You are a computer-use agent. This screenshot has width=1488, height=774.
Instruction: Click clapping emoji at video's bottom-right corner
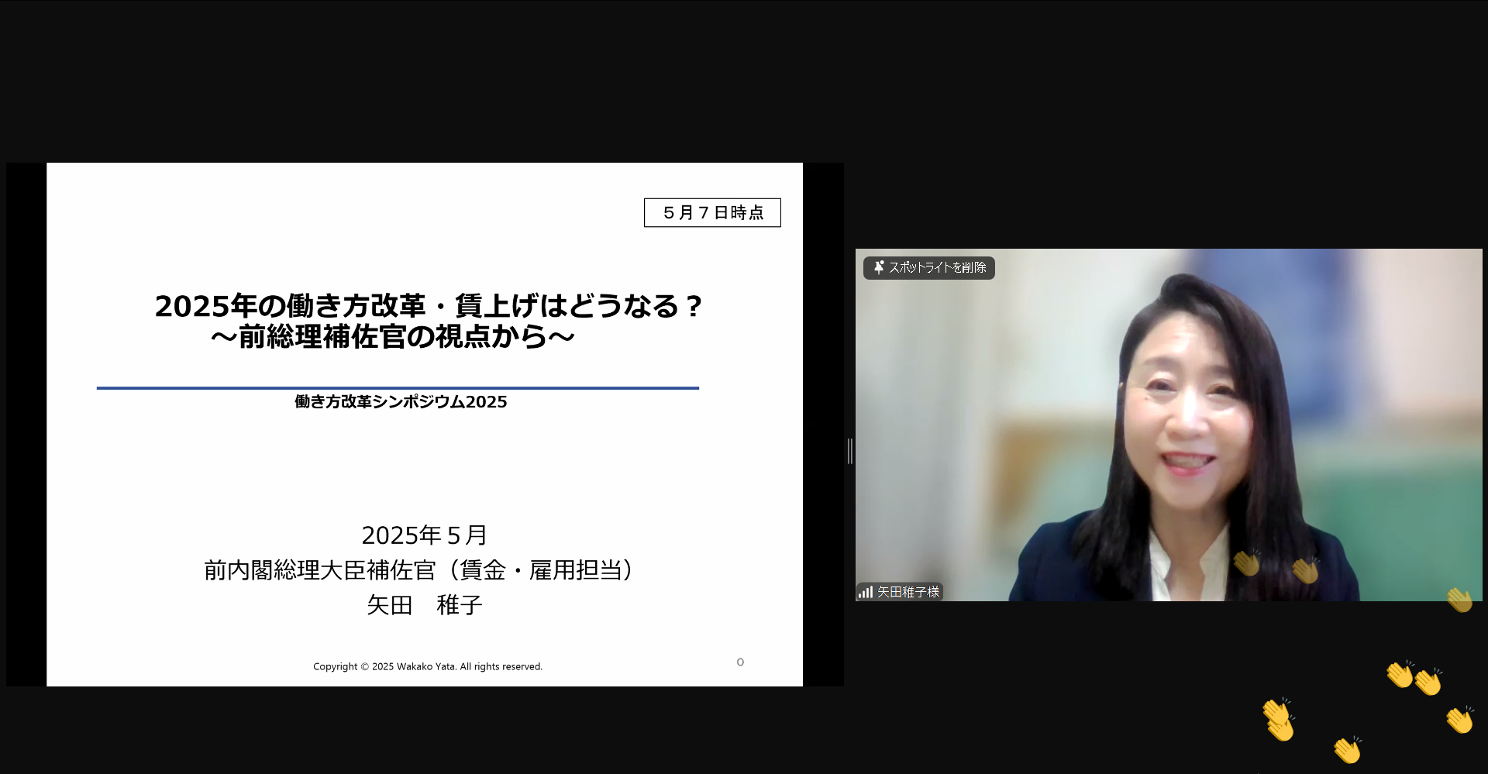click(x=1459, y=599)
